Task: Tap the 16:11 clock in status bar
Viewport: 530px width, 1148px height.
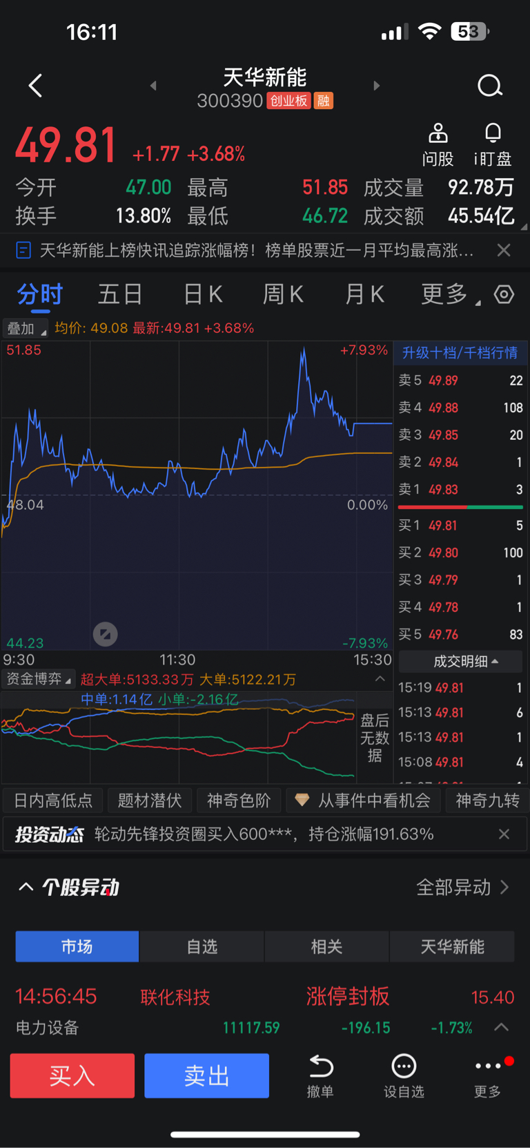Action: click(x=92, y=32)
